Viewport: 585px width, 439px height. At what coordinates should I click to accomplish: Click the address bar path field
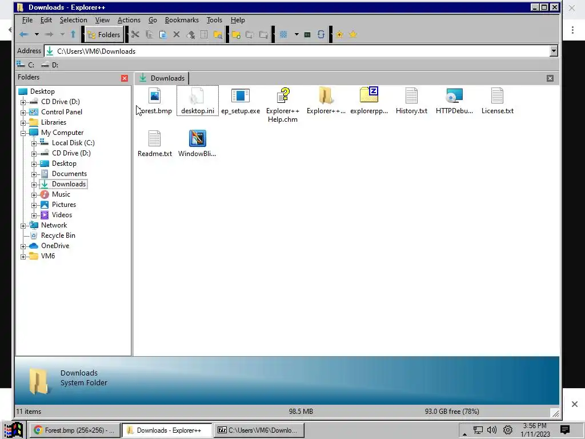click(296, 51)
